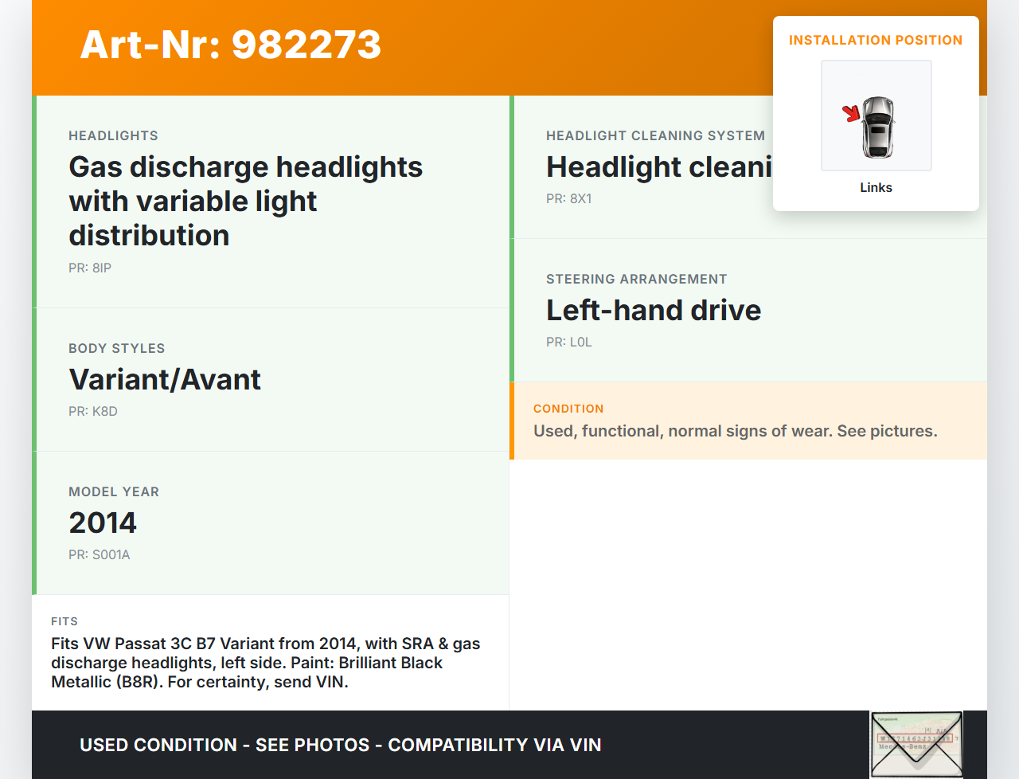Click the red arrow on the car icon

click(x=852, y=113)
